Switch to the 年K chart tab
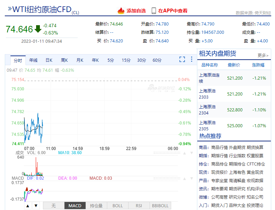The image size is (275, 210). (95, 60)
